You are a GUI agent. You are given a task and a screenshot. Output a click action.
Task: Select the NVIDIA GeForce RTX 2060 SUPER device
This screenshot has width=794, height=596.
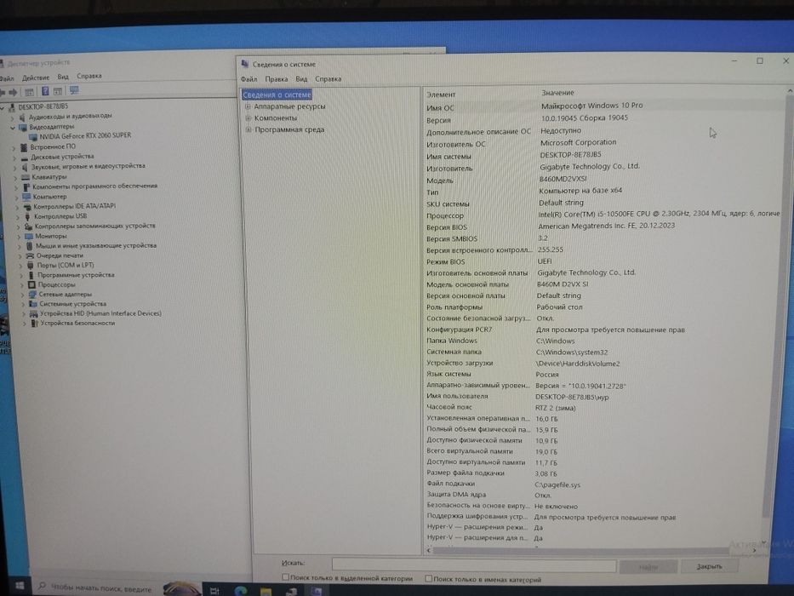click(85, 135)
